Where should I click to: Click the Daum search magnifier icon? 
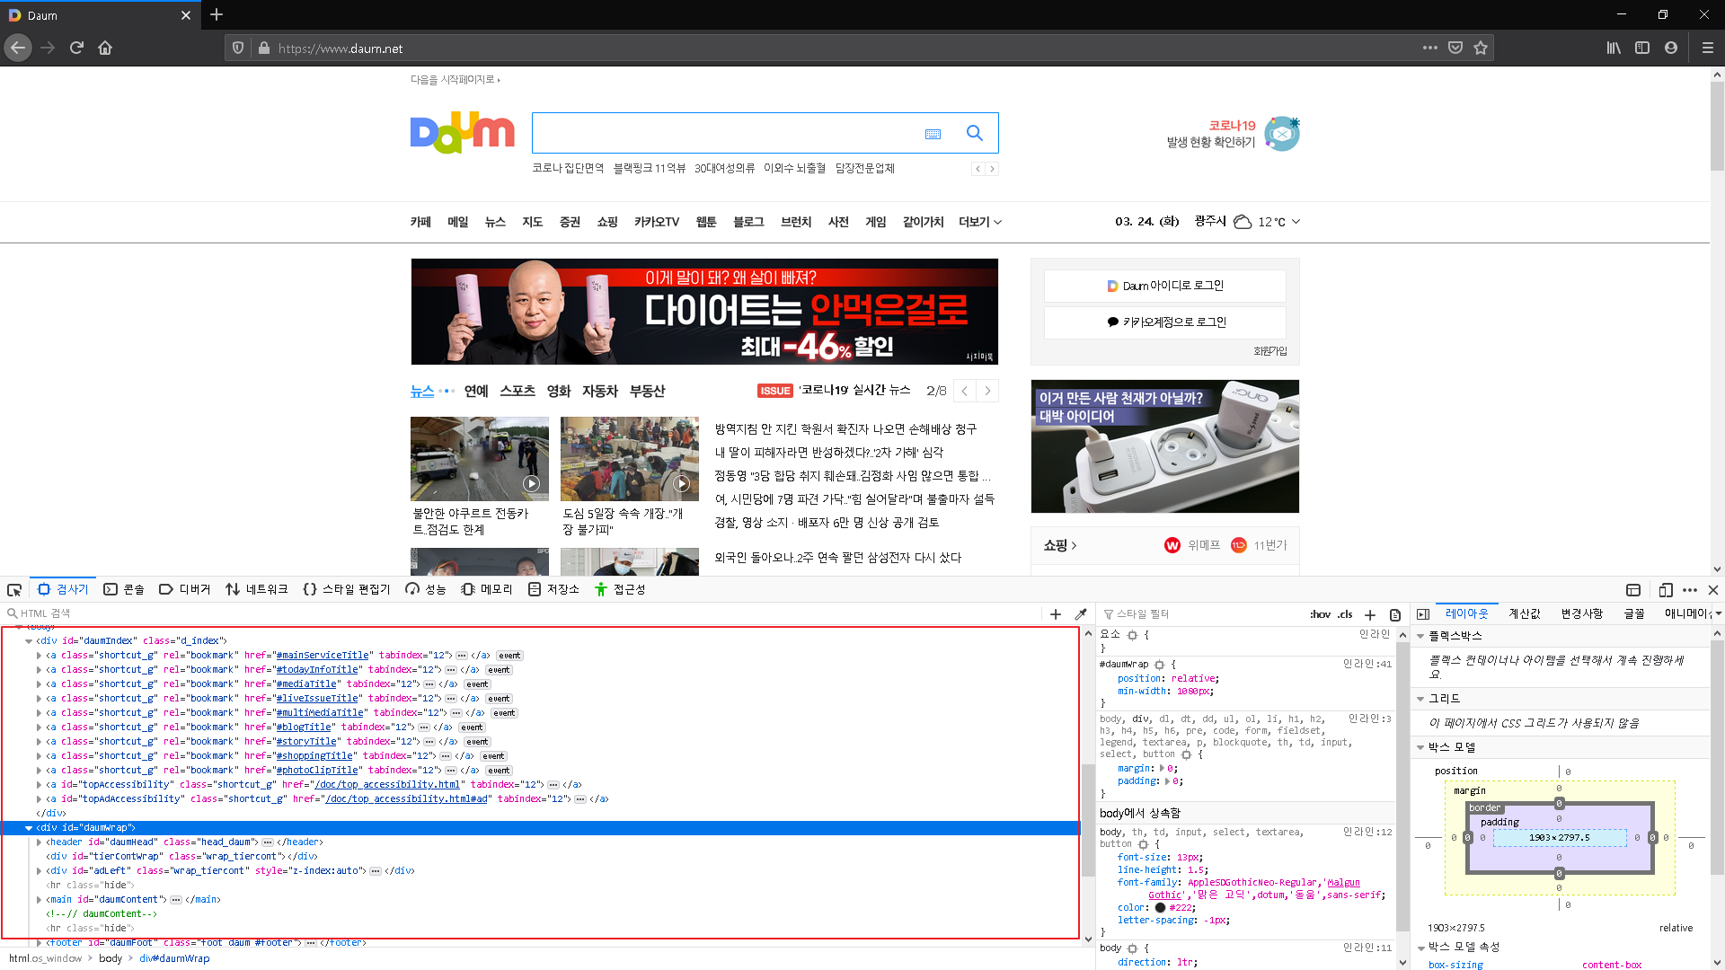975,133
